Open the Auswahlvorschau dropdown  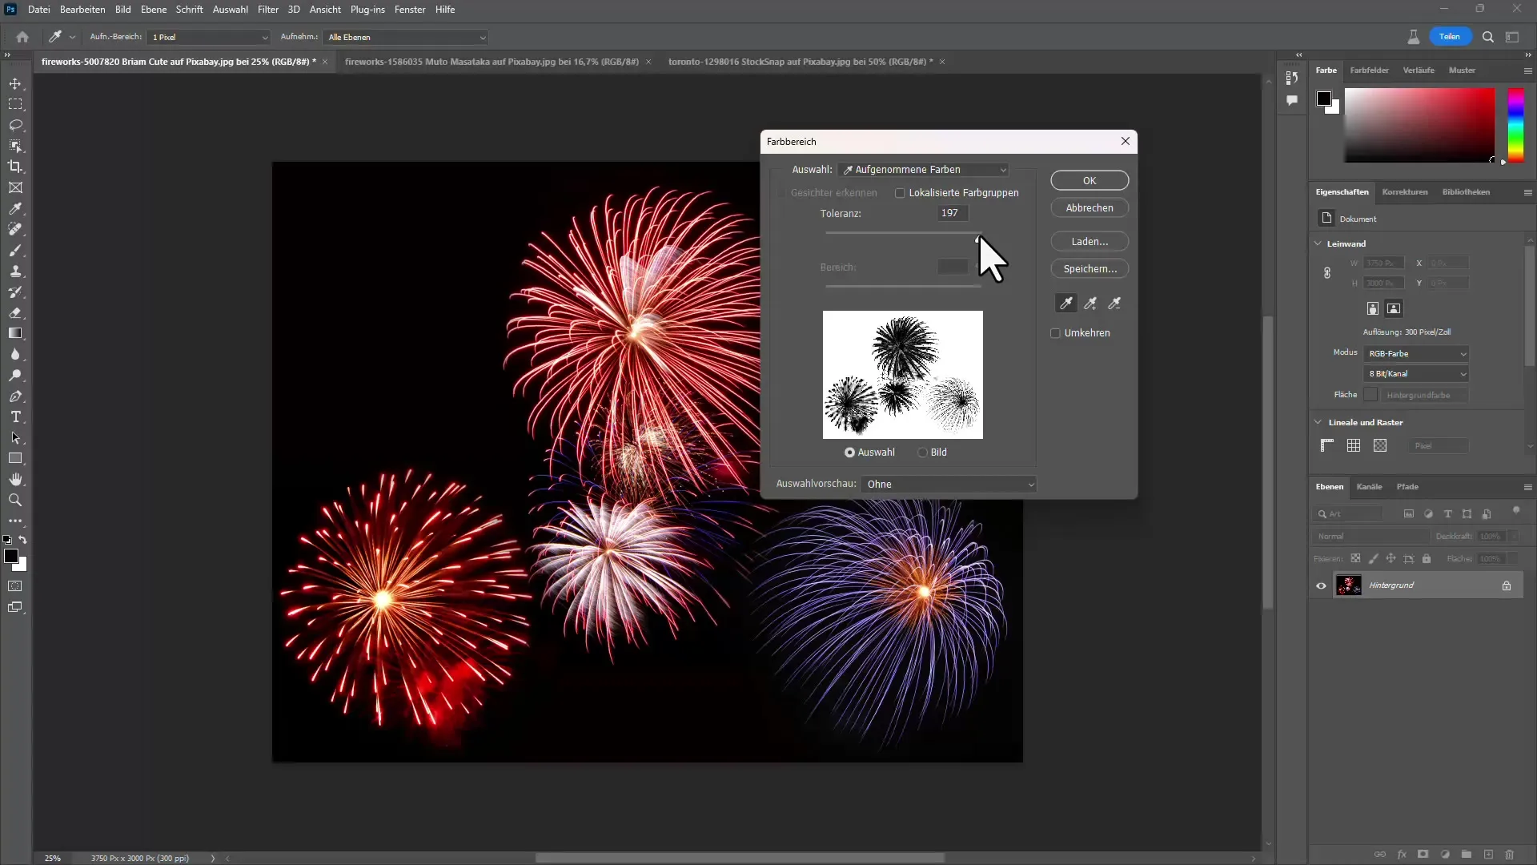[949, 484]
